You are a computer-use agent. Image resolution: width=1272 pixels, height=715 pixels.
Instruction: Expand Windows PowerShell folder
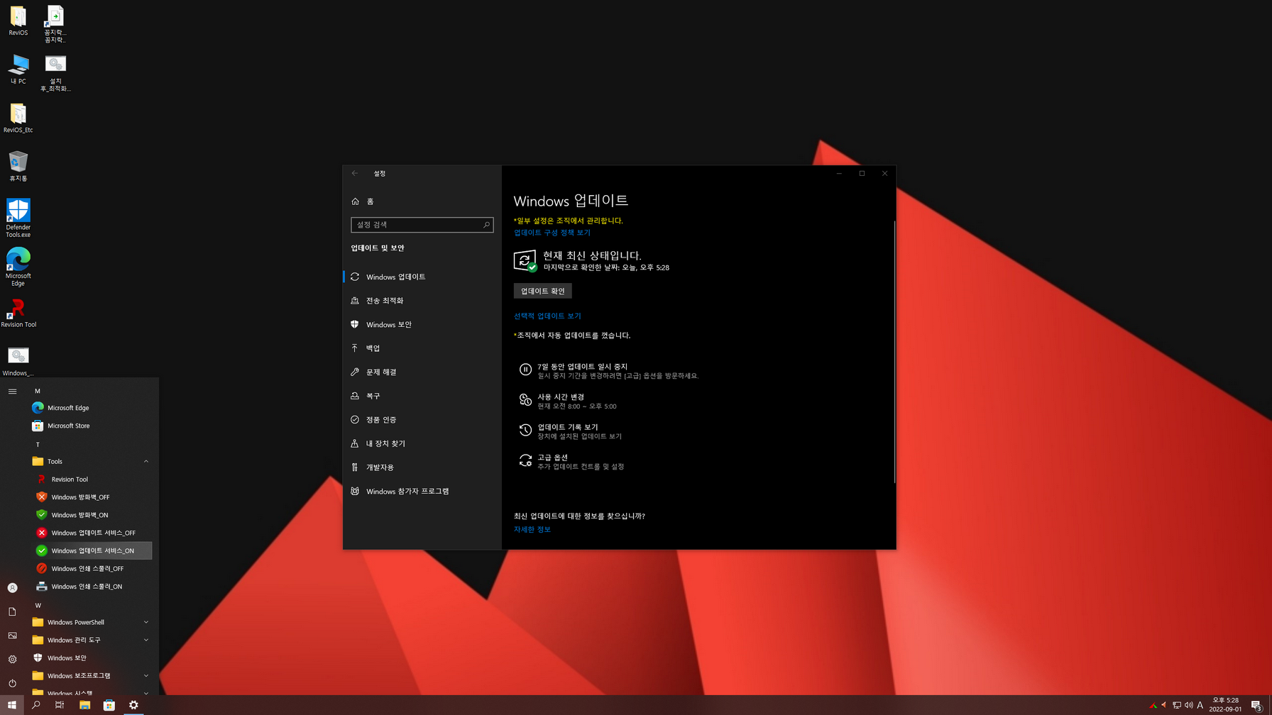pyautogui.click(x=91, y=622)
